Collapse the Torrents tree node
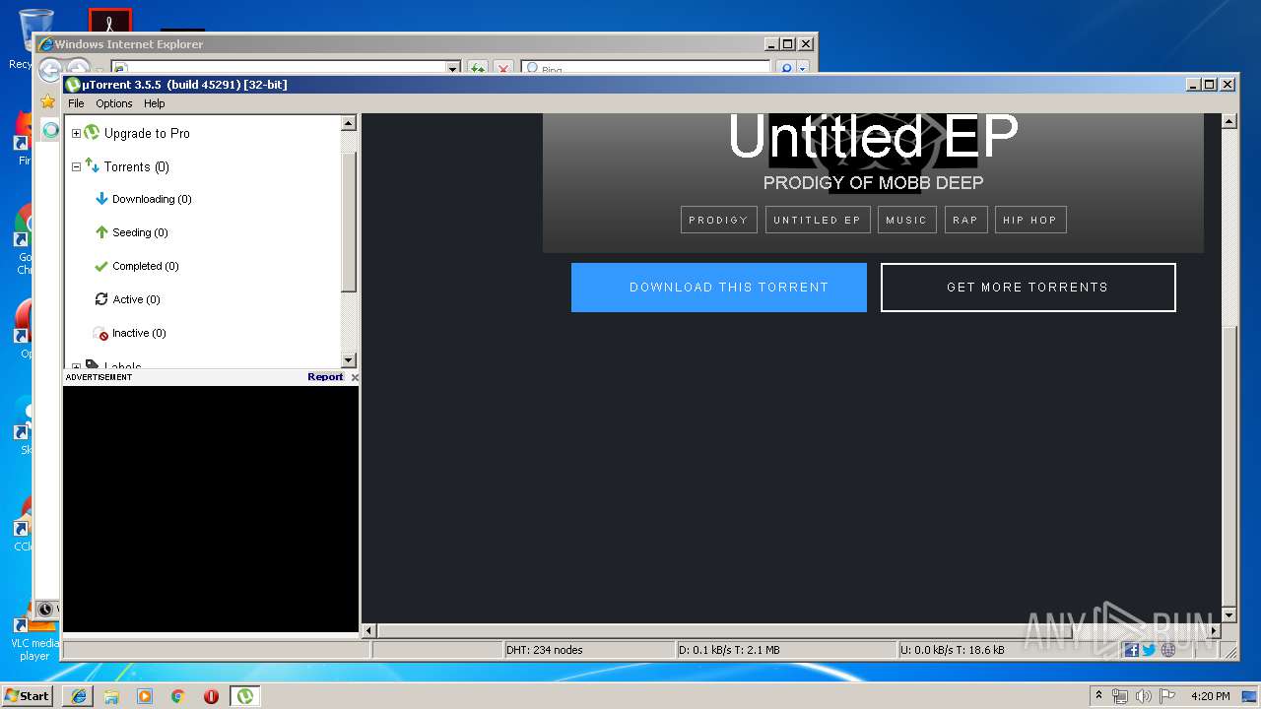Viewport: 1261px width, 709px height. pyautogui.click(x=76, y=166)
